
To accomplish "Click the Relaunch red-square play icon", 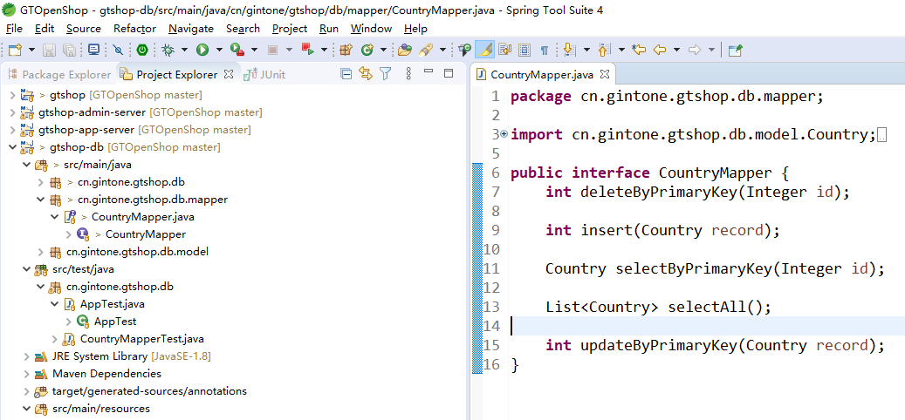I will (x=308, y=51).
